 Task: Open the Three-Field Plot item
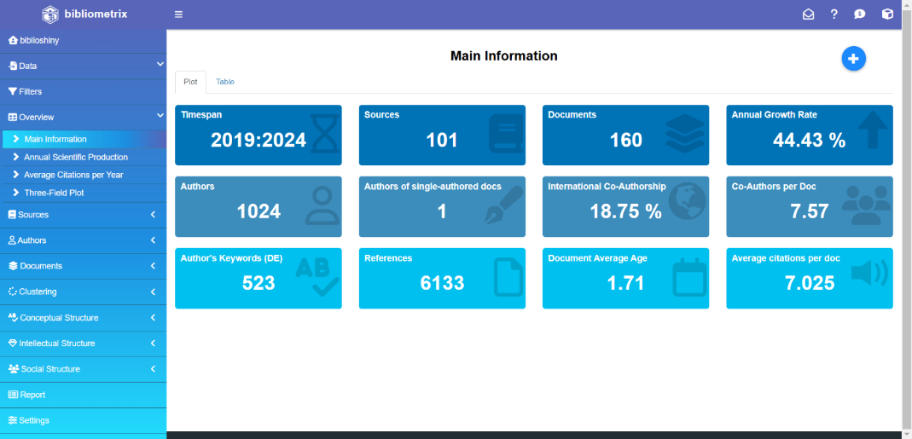point(54,193)
